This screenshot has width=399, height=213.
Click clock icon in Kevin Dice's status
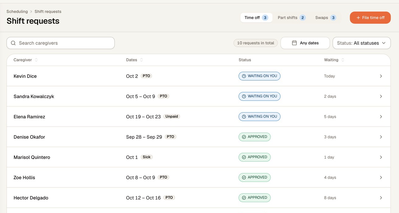point(244,76)
